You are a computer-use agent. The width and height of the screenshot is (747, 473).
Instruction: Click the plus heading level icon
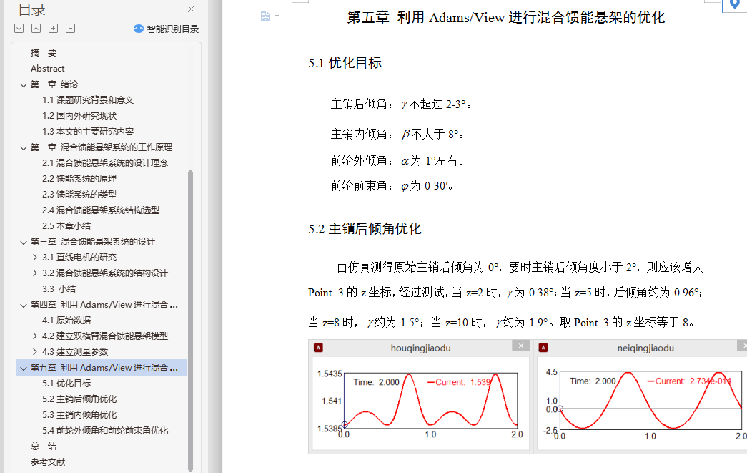click(54, 29)
